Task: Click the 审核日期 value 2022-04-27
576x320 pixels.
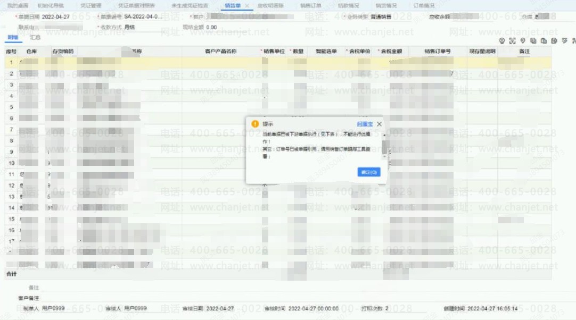Action: click(x=220, y=309)
